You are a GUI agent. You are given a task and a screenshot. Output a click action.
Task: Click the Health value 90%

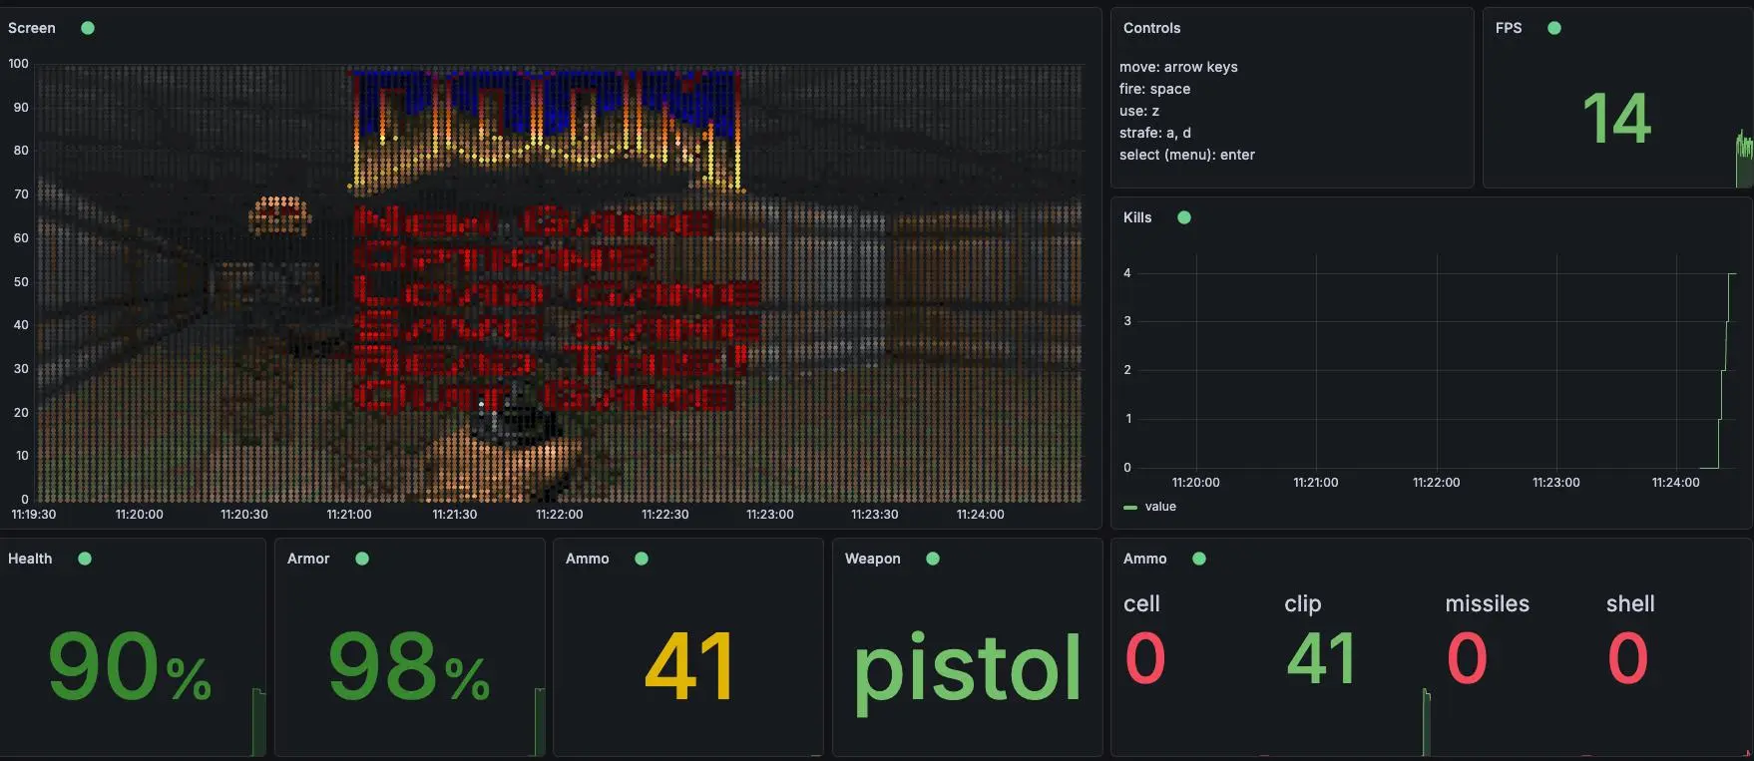point(130,666)
